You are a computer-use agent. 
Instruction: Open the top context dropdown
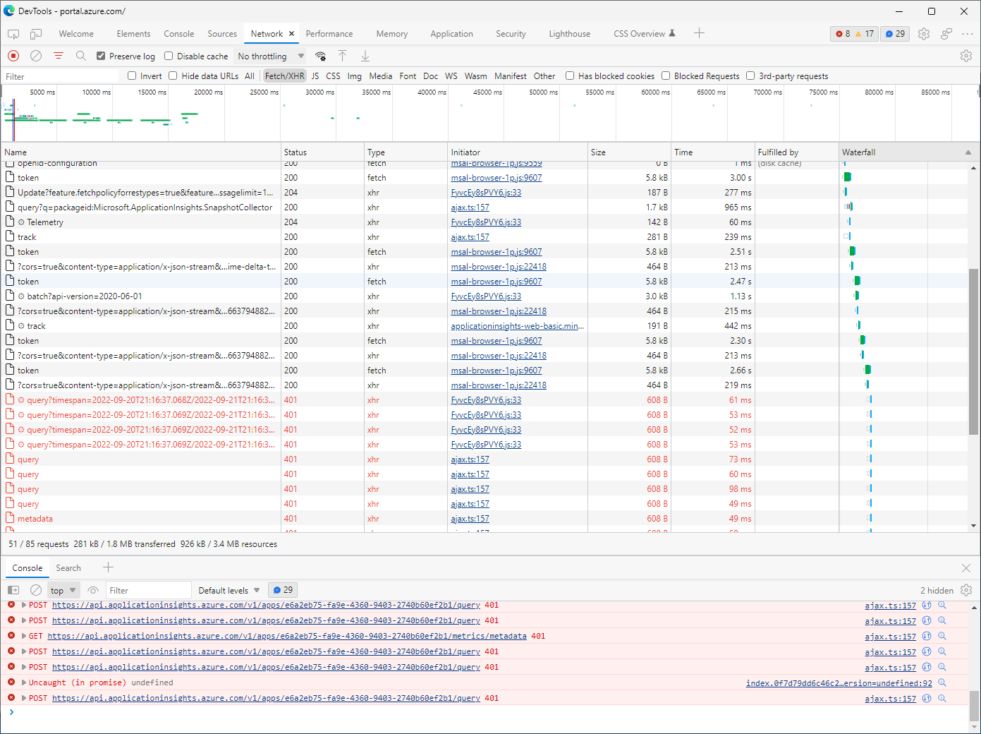(x=63, y=590)
